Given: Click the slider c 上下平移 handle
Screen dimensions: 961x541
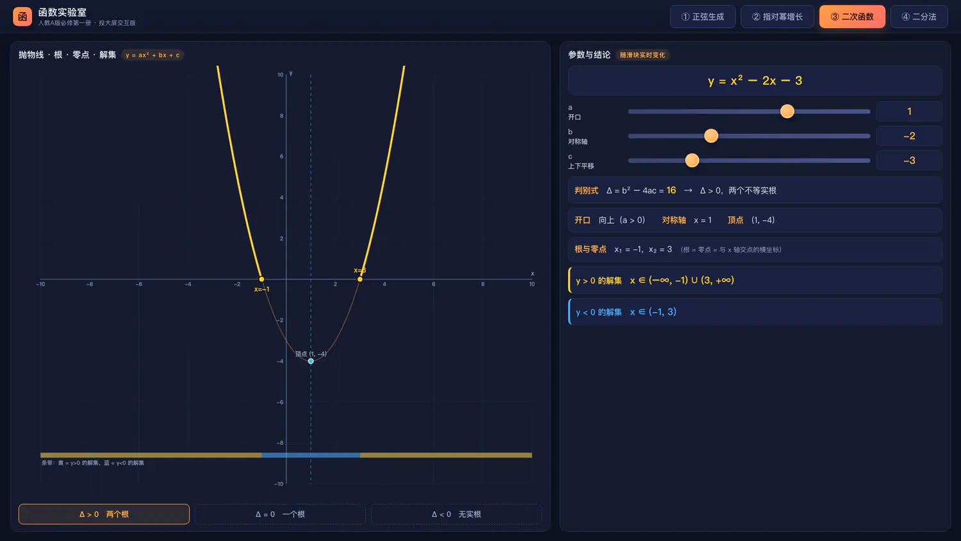Looking at the screenshot, I should [x=692, y=160].
